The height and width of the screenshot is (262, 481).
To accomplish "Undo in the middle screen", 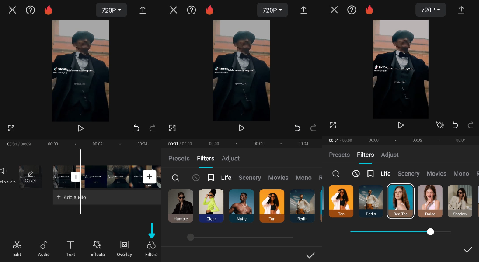I will 297,128.
